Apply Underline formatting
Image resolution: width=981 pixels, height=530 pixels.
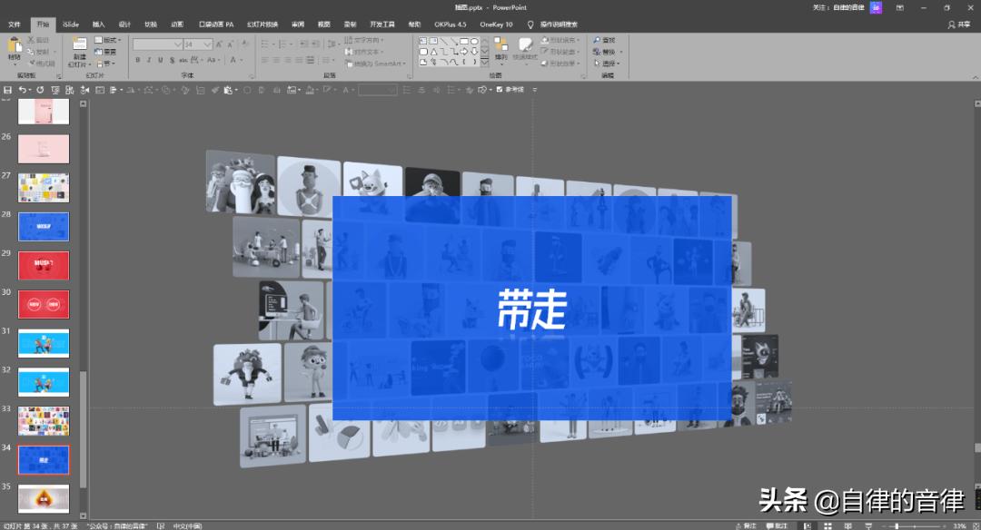pos(160,60)
